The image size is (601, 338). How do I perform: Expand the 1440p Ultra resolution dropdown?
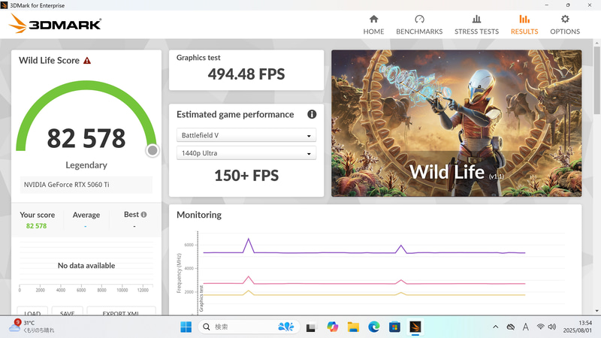(246, 153)
